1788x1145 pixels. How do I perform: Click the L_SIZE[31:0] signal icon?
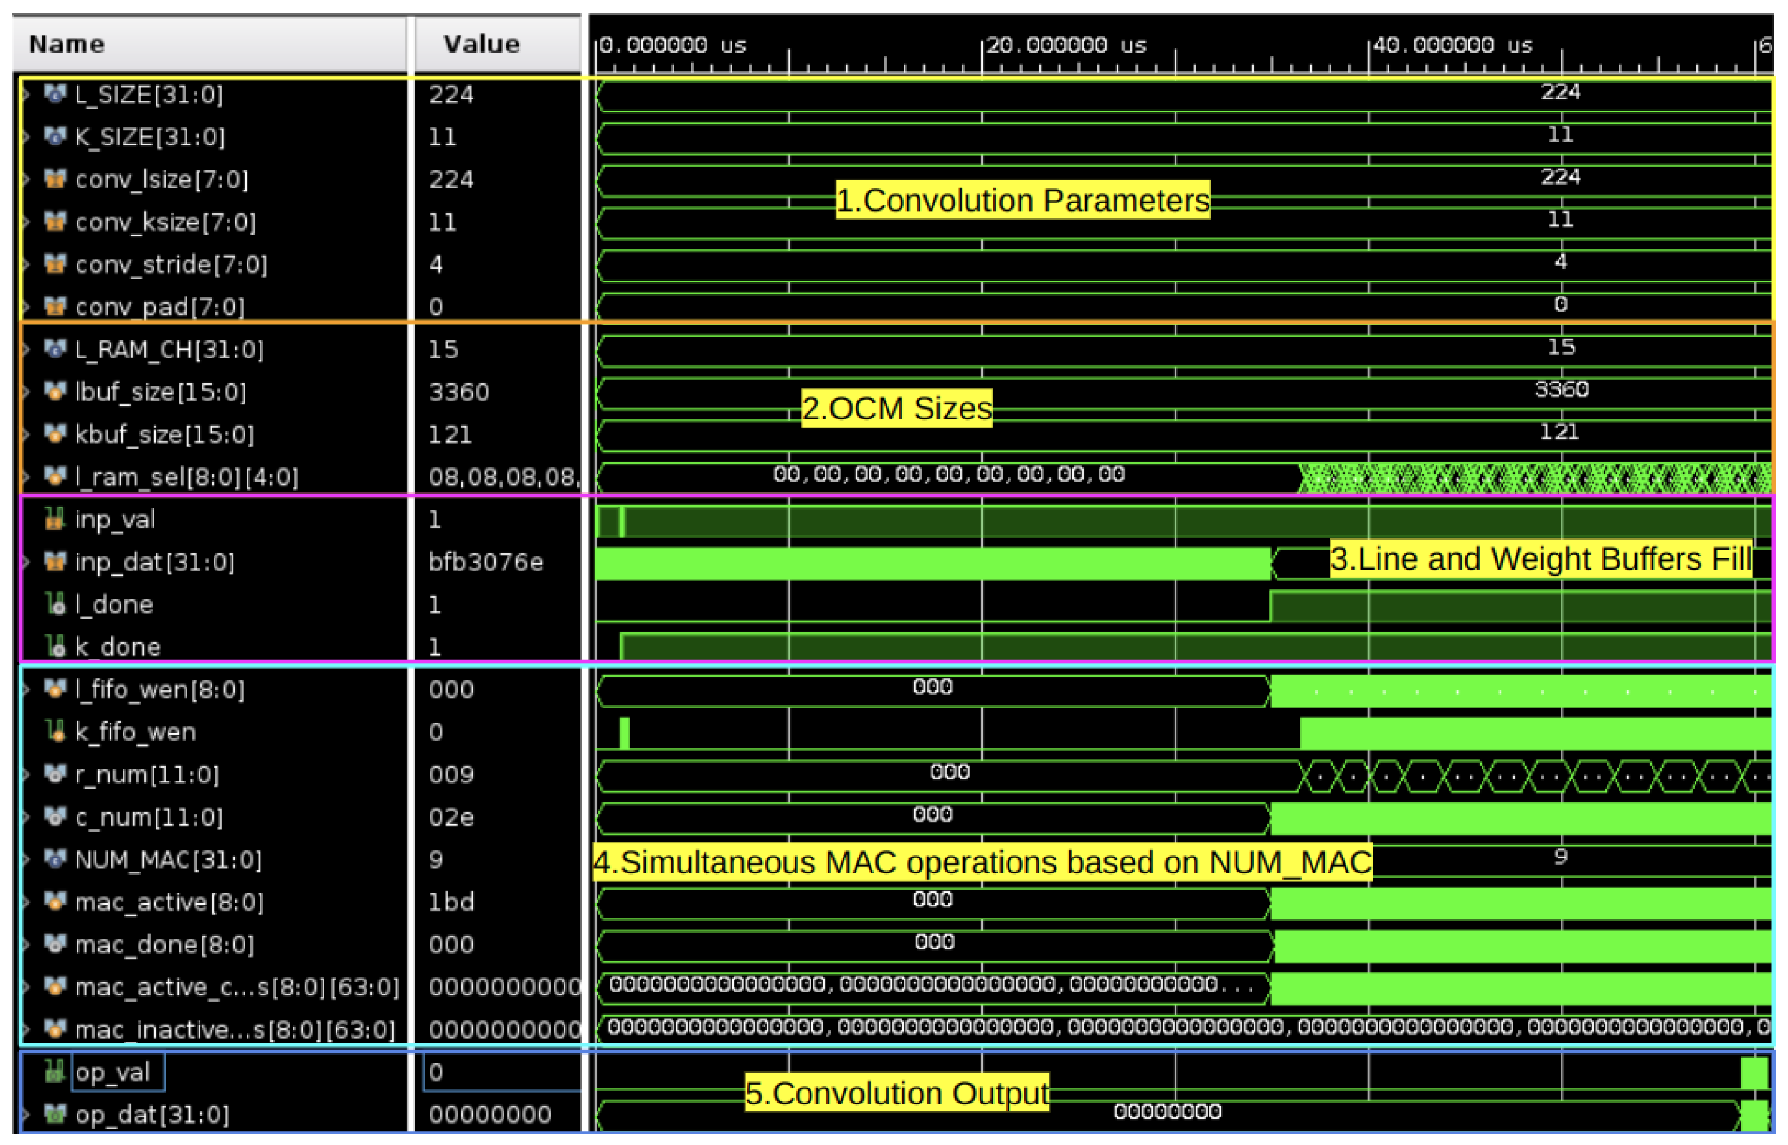(x=54, y=94)
